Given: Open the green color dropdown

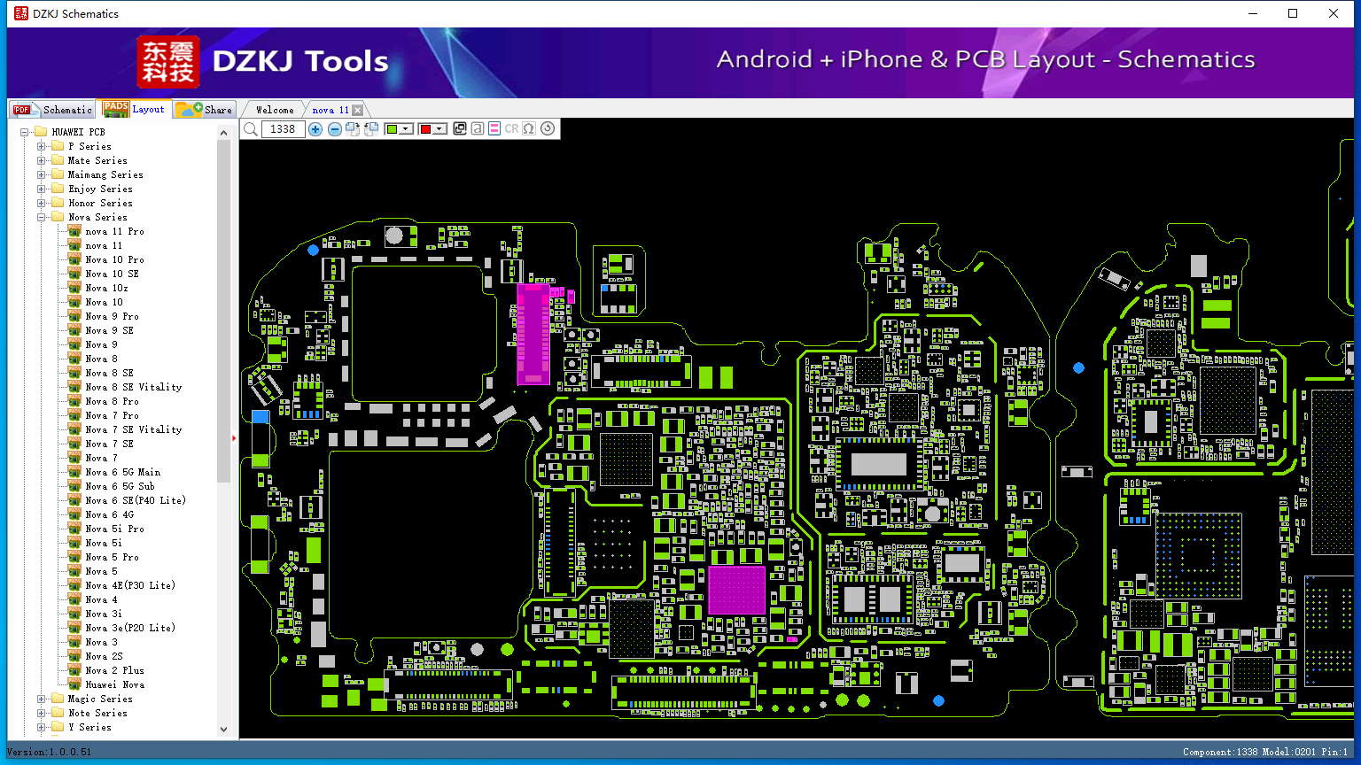Looking at the screenshot, I should pyautogui.click(x=405, y=128).
